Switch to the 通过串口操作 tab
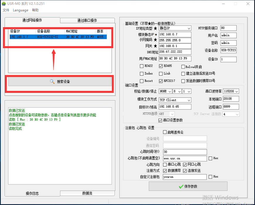 pyautogui.click(x=87, y=20)
